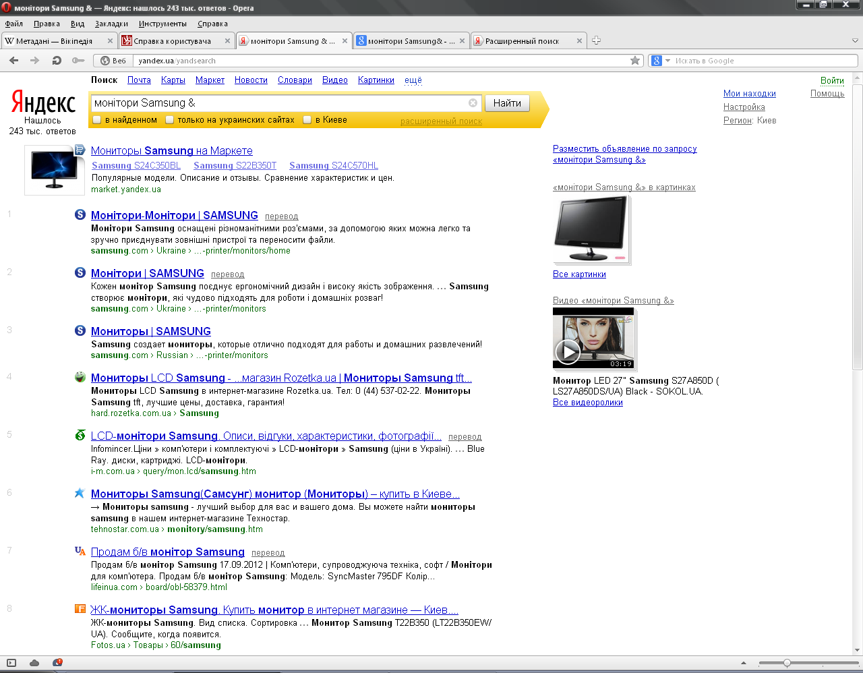Open the Файл menu
The width and height of the screenshot is (863, 673).
[x=14, y=24]
